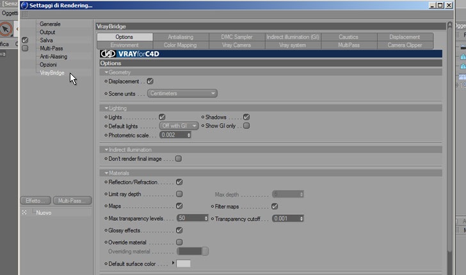466x275 pixels.
Task: Click Max transparency levels stepper arrows
Action: coord(206,218)
